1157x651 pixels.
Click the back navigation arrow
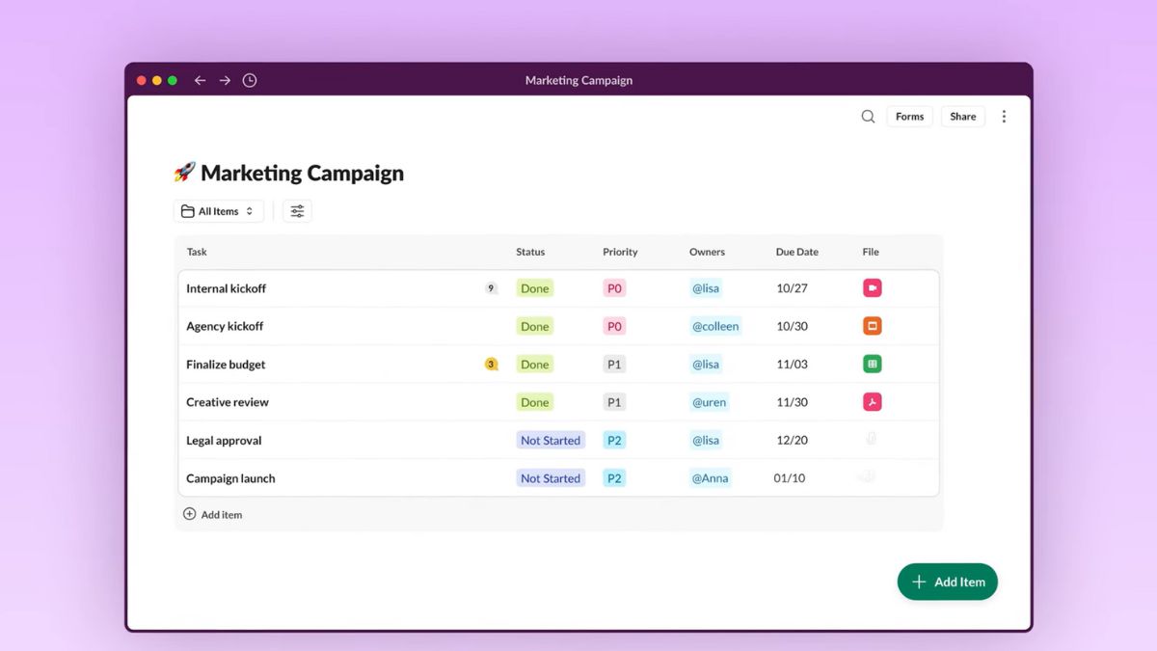200,80
